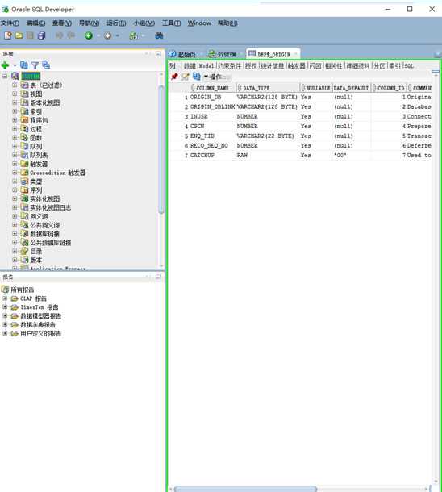Open the SQL Worksheet toolbar icon

pyautogui.click(x=134, y=35)
